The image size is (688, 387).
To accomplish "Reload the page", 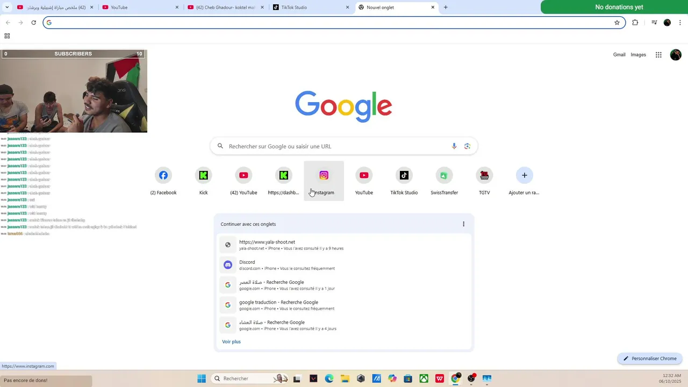I will [x=33, y=23].
